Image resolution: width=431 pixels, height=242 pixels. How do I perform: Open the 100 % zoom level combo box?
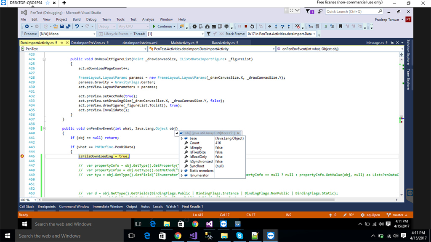tap(28, 200)
